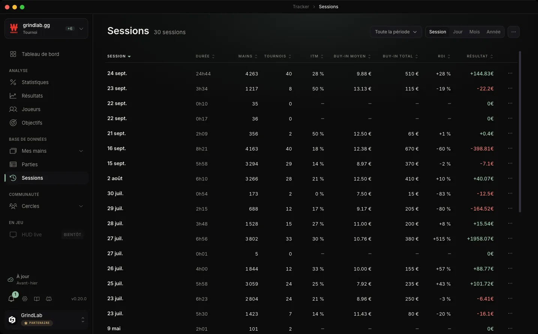Click the Tableau de bord grid icon

coord(13,54)
